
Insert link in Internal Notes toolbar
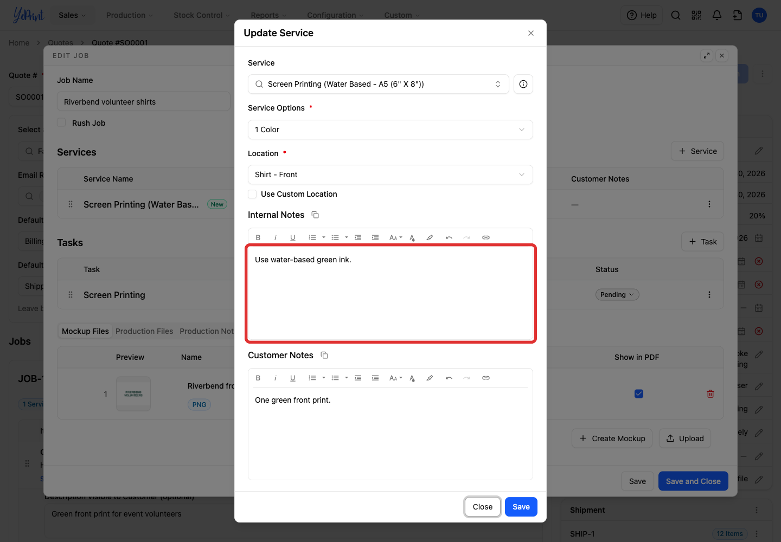(486, 237)
